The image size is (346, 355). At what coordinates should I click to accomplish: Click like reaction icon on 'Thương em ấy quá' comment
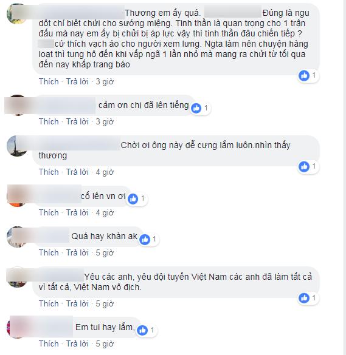coord(304,76)
